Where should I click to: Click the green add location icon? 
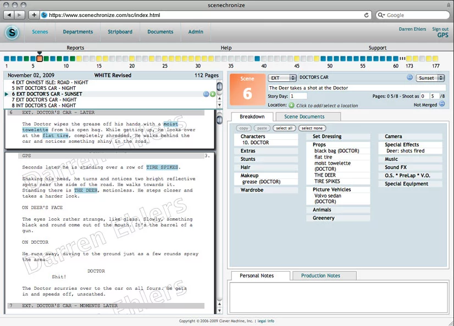[x=291, y=105]
